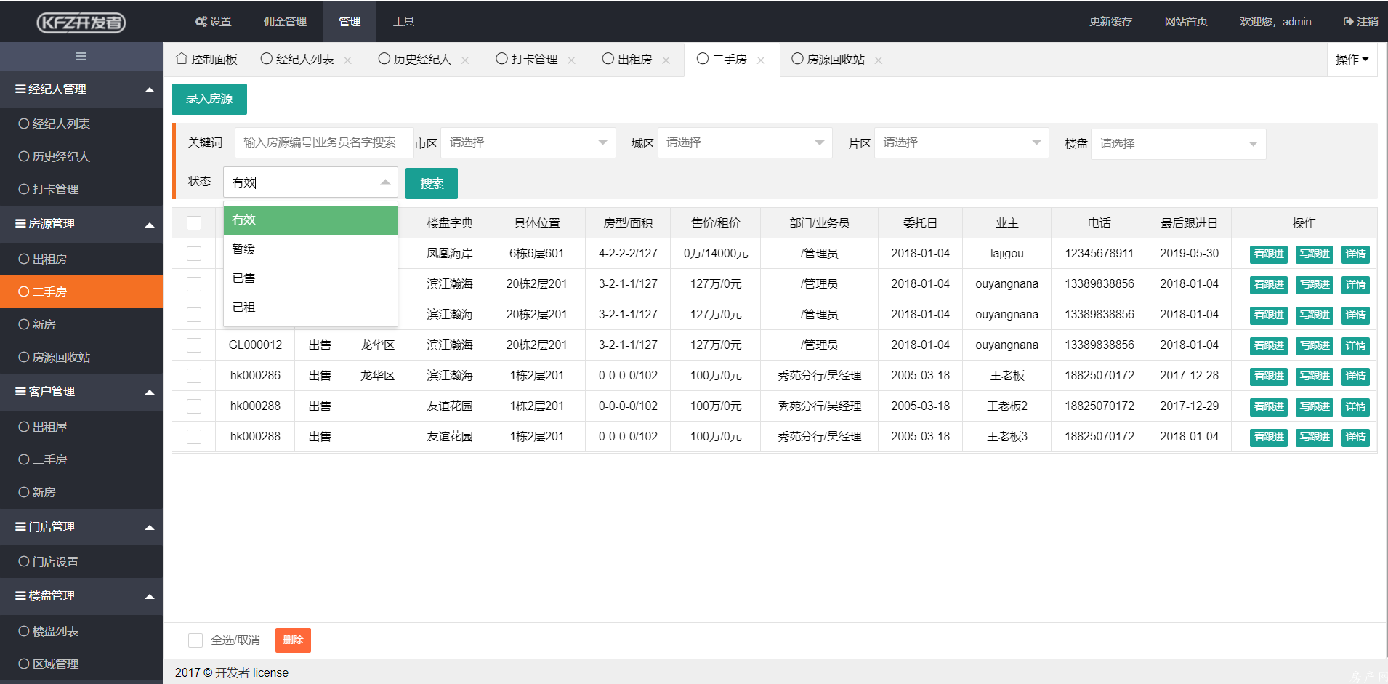Choose 已租 in status list

(x=310, y=307)
